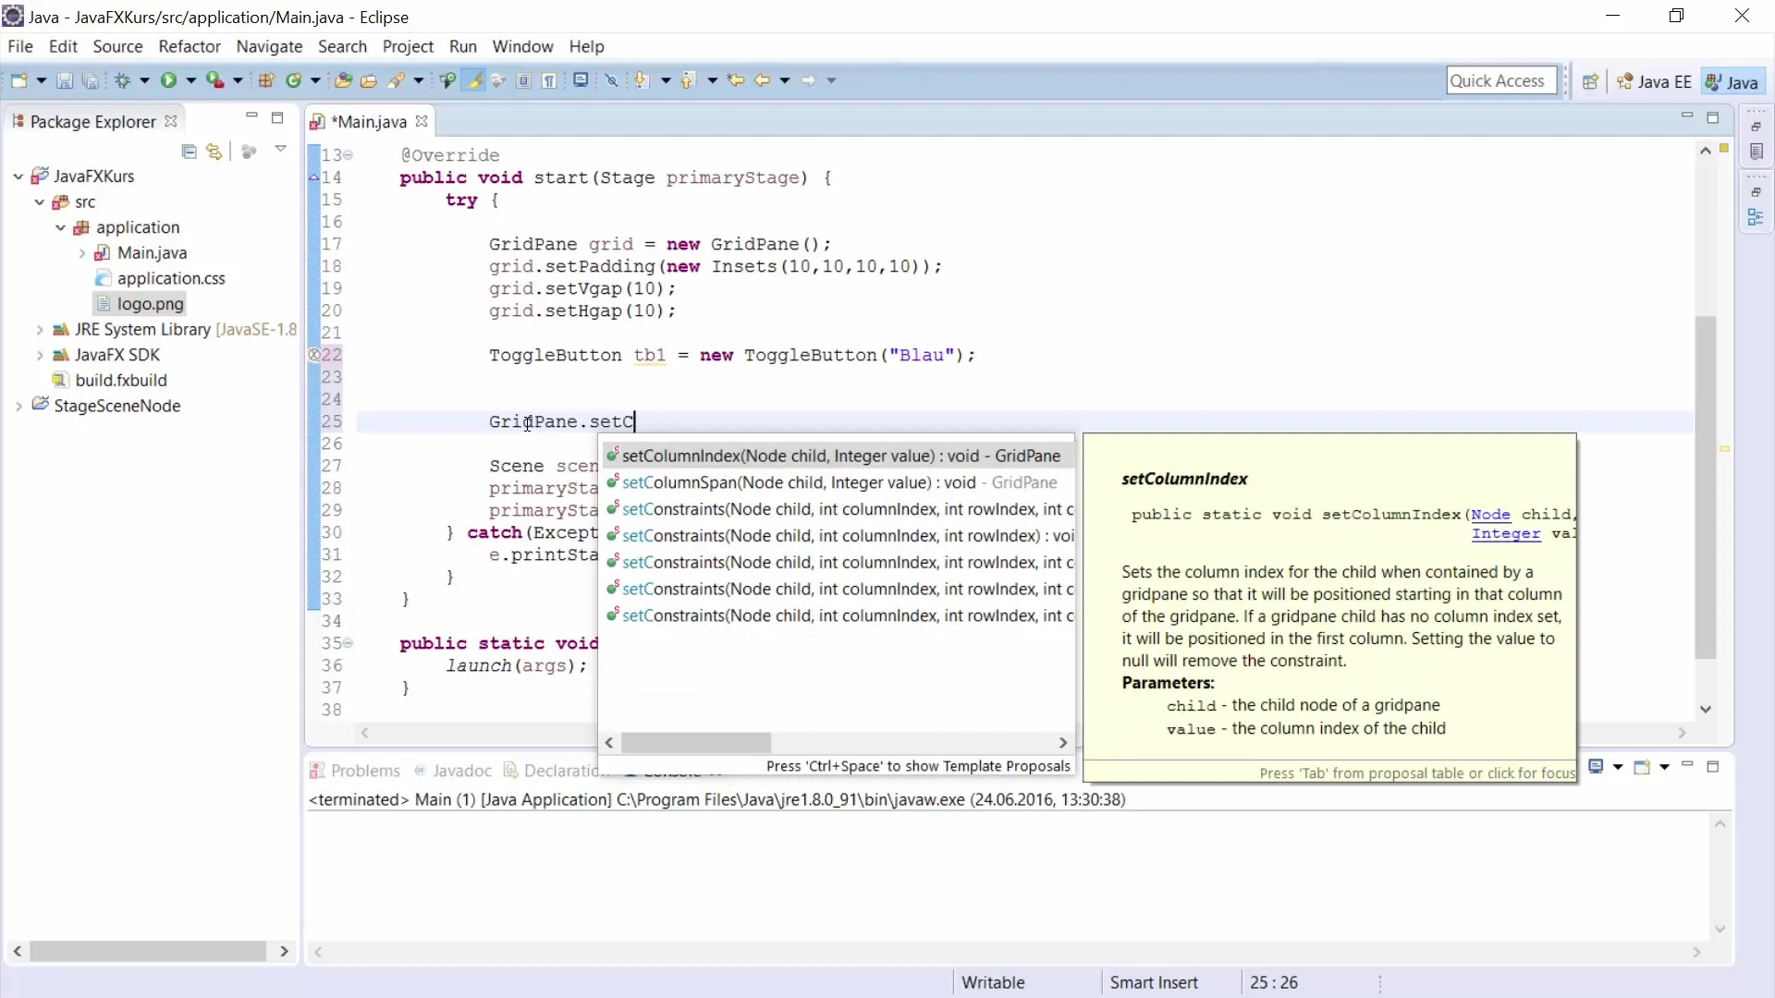Switch to the Javadoc tab
The height and width of the screenshot is (998, 1775).
tap(453, 771)
